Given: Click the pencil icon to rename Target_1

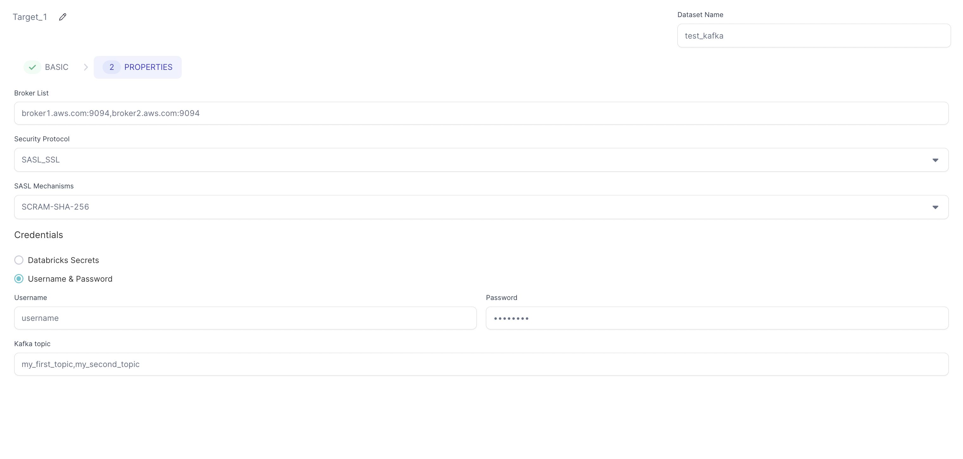Looking at the screenshot, I should pos(63,16).
